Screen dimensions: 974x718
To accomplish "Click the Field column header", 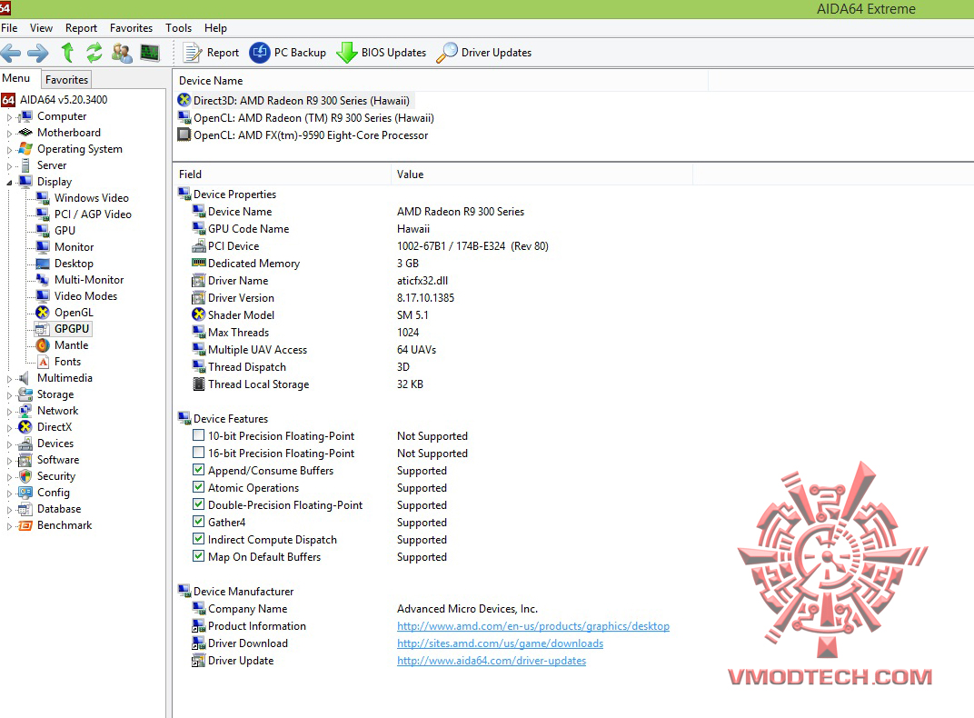I will pos(282,175).
